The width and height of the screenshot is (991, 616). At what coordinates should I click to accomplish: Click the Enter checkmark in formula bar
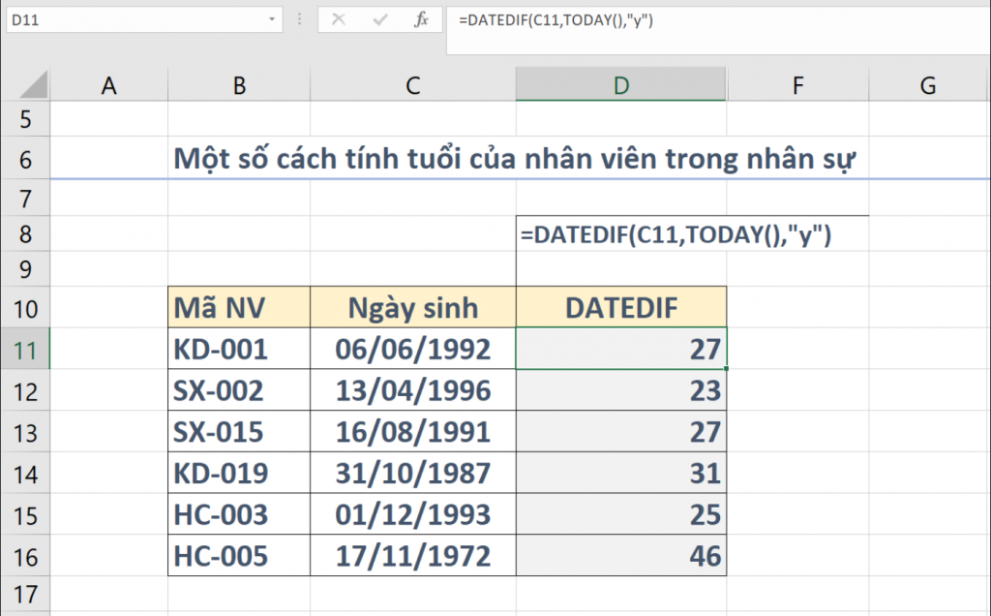[379, 19]
